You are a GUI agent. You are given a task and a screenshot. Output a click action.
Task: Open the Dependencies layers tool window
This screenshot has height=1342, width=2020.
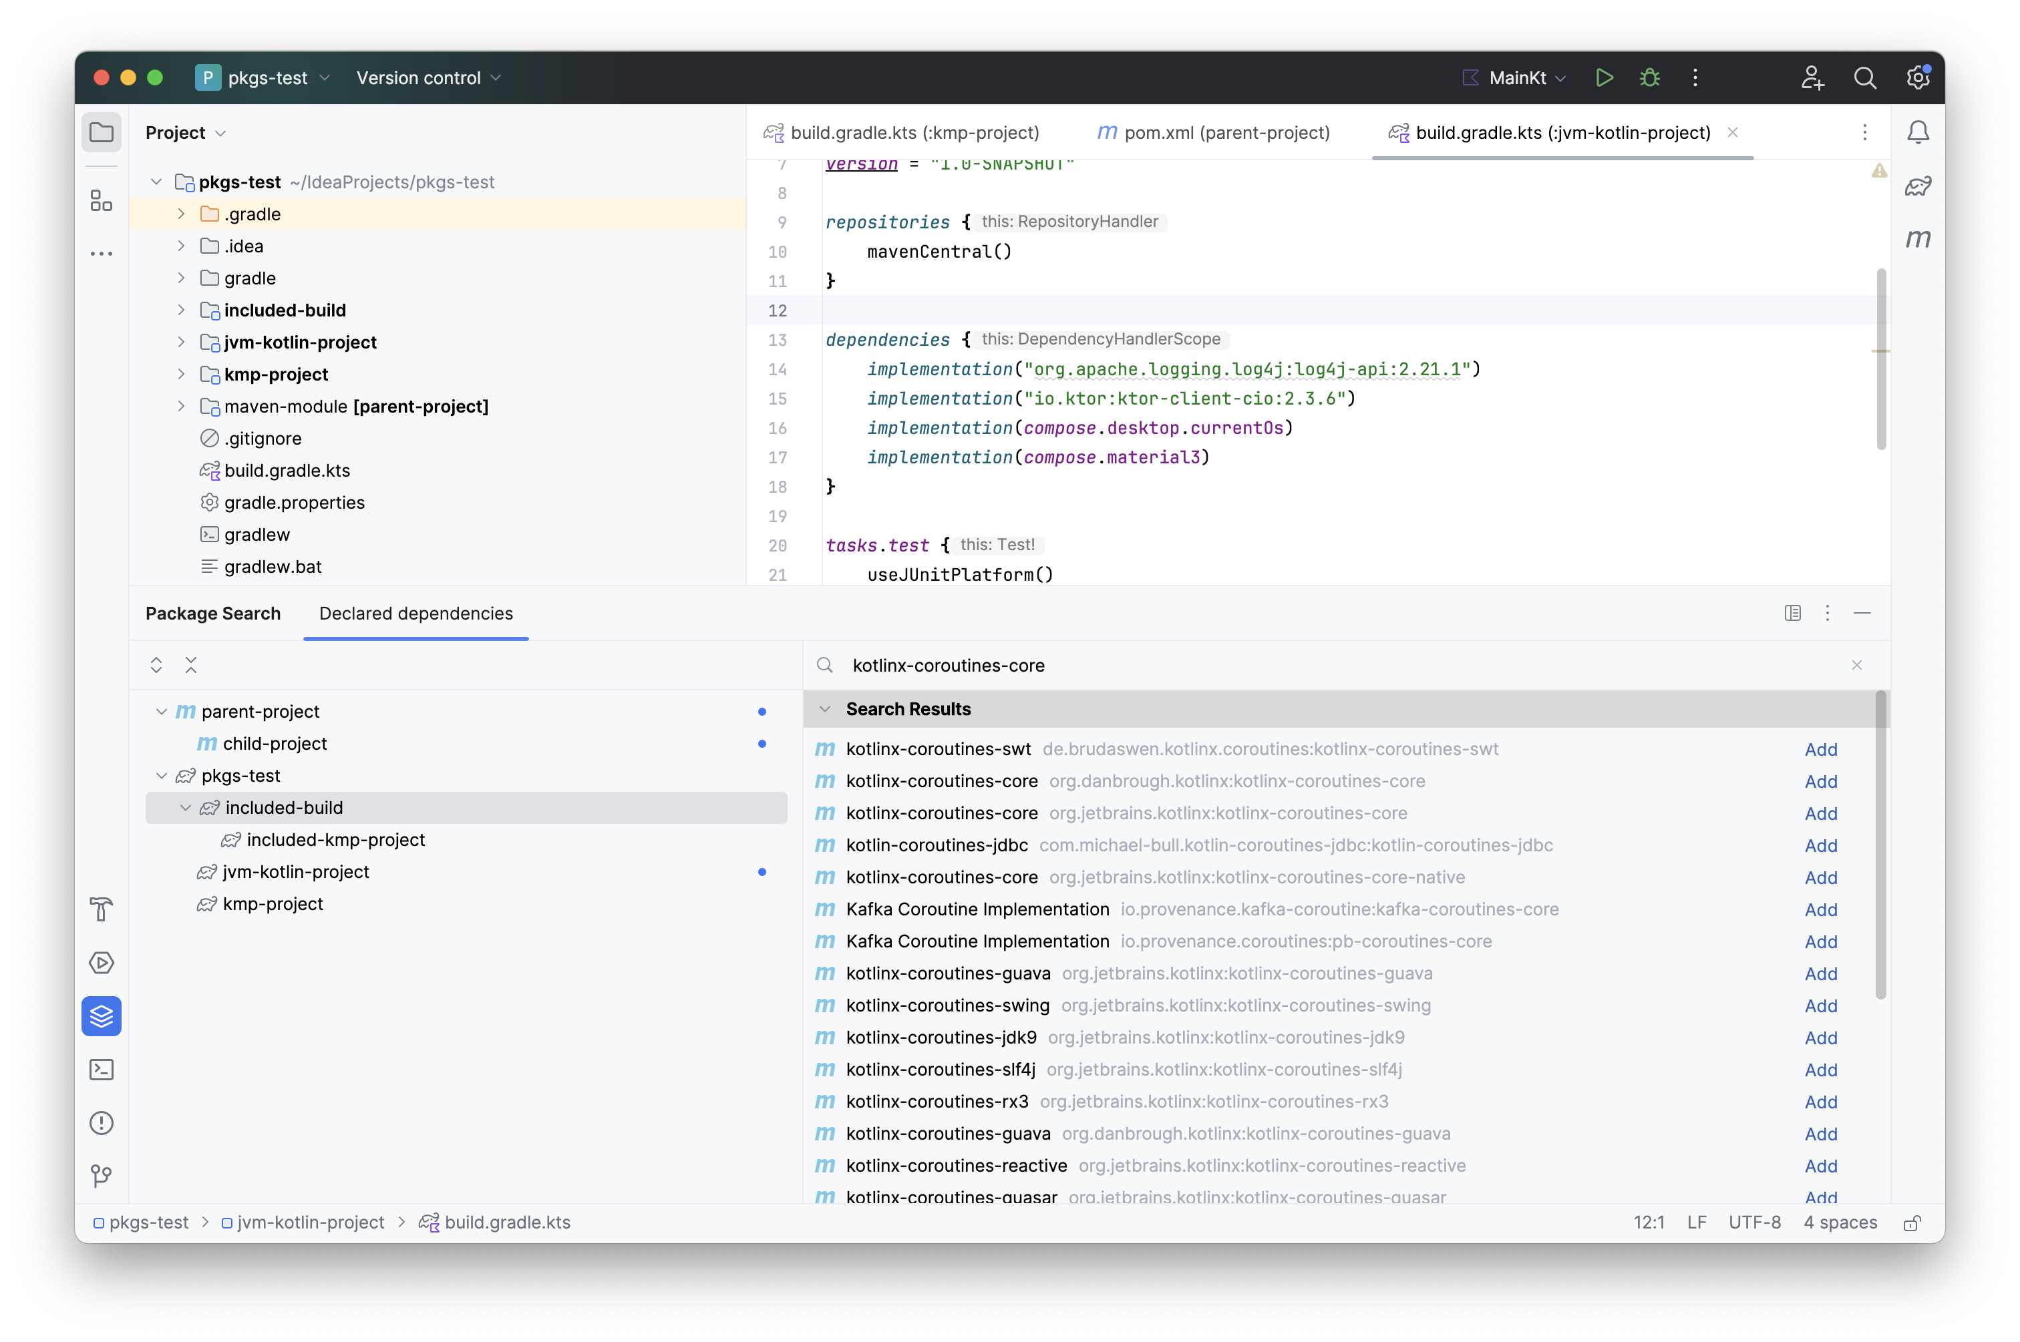[101, 1016]
